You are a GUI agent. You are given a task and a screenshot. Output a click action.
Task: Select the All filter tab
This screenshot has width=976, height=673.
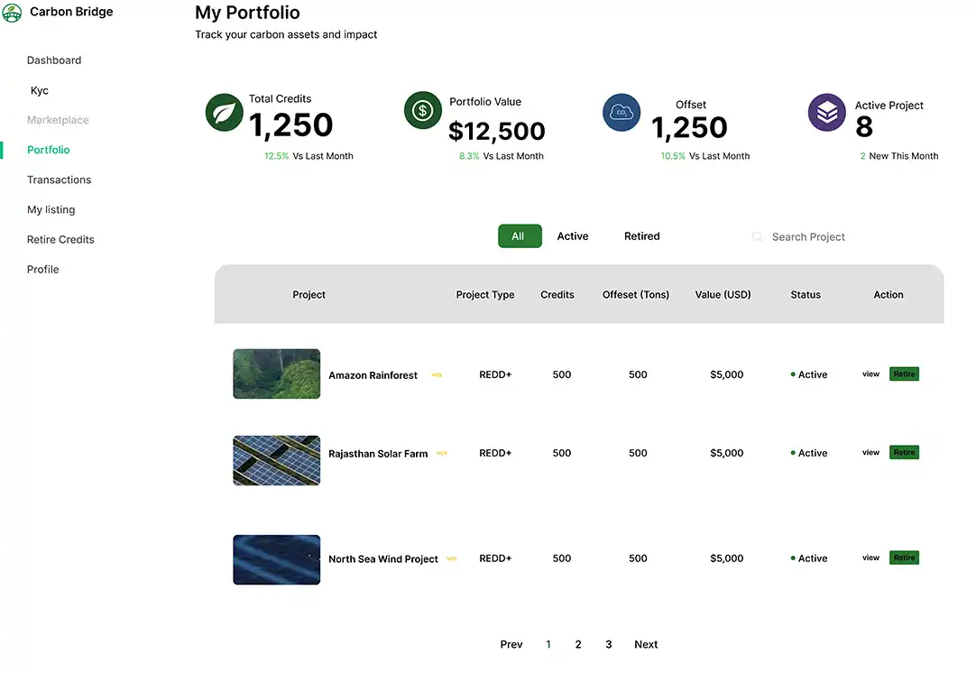point(520,236)
